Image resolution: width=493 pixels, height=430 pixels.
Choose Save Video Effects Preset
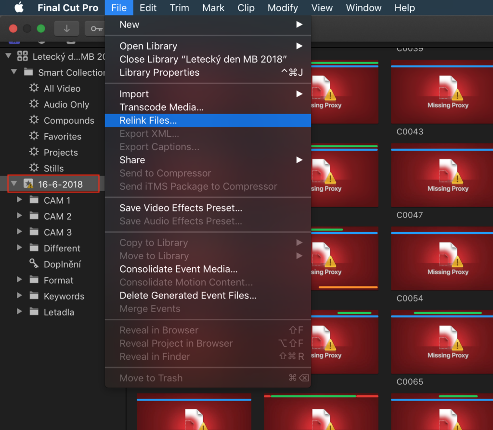[x=208, y=208]
